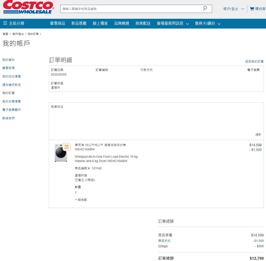266x261 pixels.
Task: Click the Costco Wholesale logo
Action: click(28, 7)
